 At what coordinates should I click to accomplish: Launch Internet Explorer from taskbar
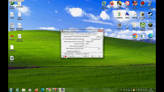[17, 90]
